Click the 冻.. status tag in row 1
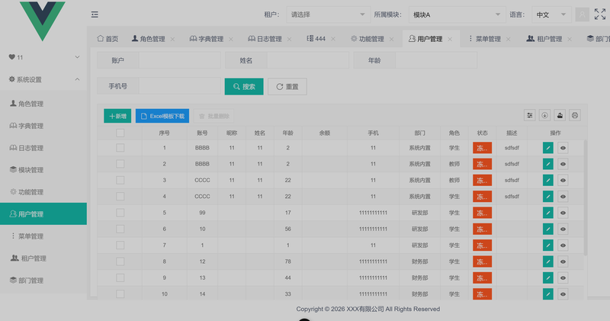The height and width of the screenshot is (321, 610). tap(483, 148)
